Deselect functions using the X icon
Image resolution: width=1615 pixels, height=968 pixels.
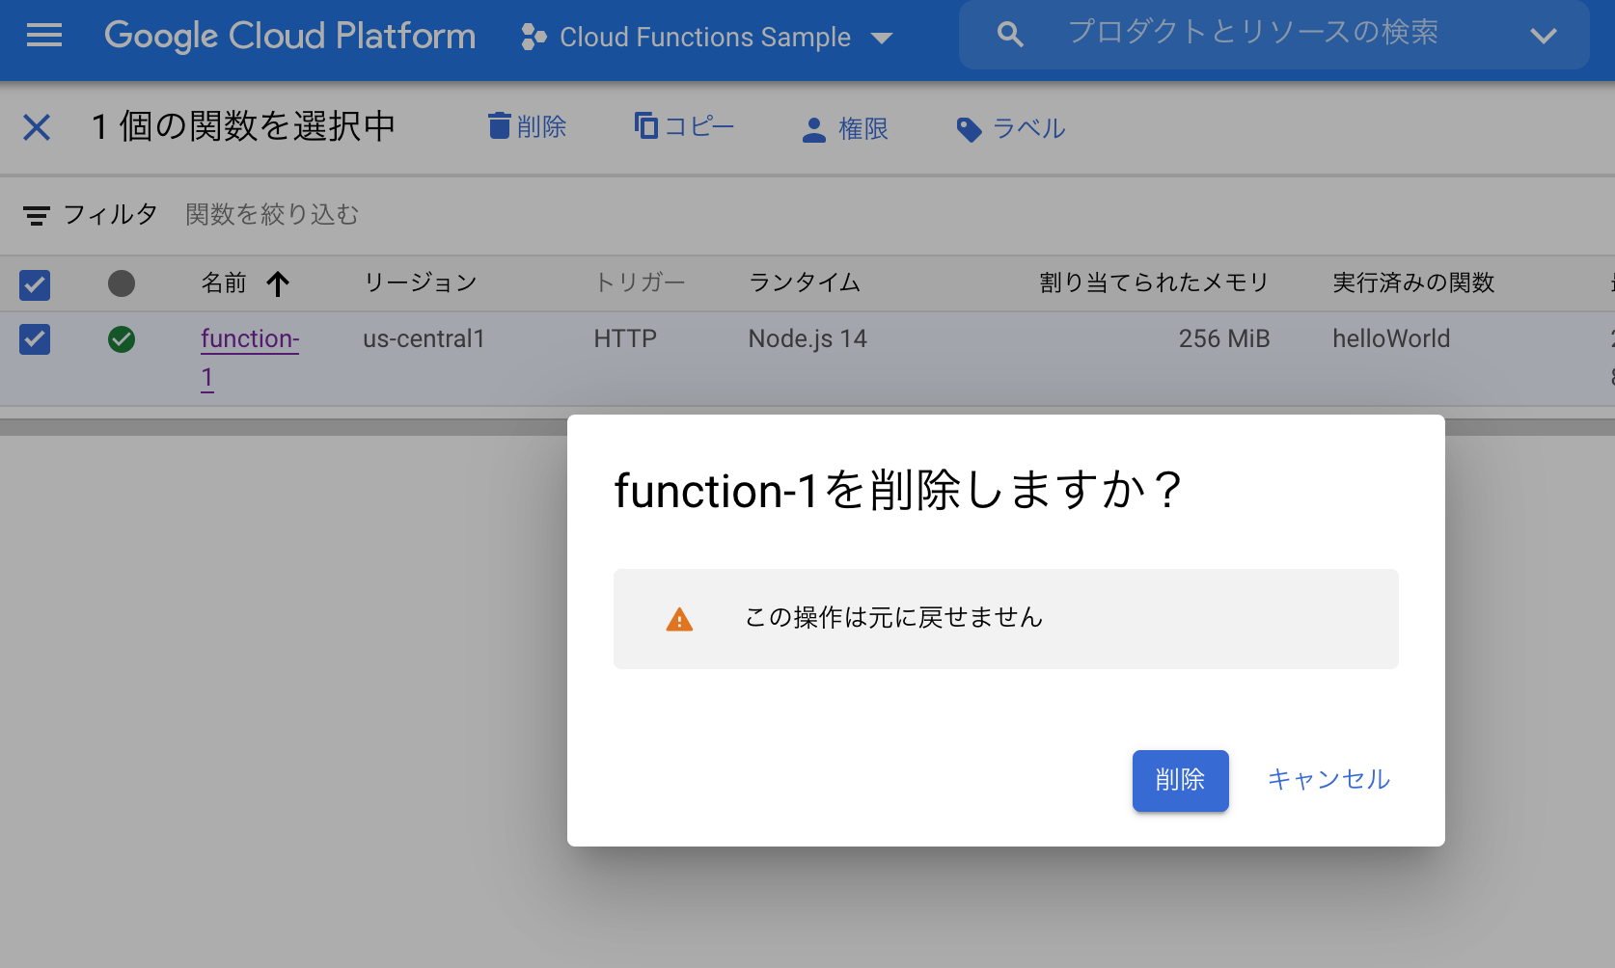pos(37,126)
